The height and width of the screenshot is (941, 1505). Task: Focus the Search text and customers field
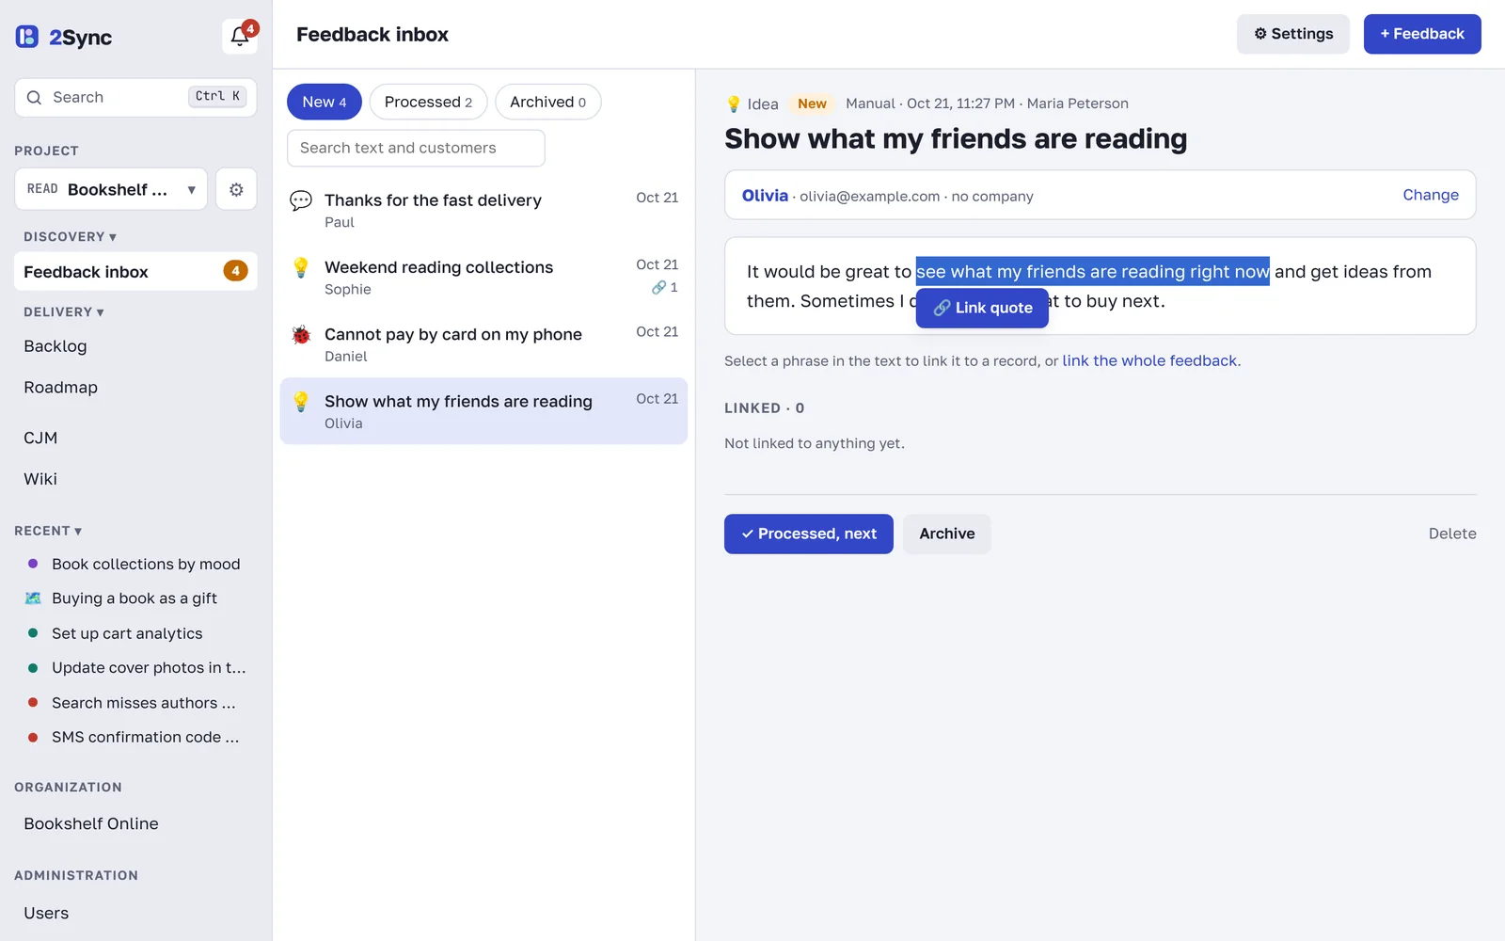[416, 148]
